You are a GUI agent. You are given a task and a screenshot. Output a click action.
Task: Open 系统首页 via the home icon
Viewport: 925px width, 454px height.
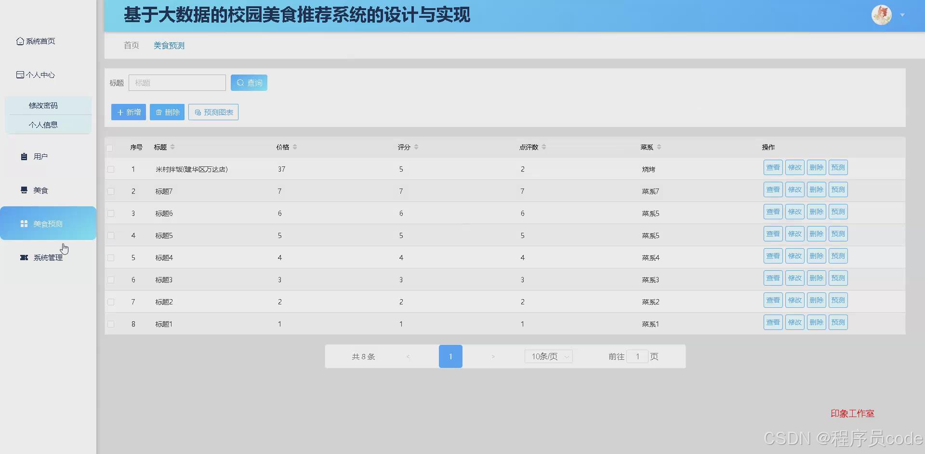pos(19,41)
